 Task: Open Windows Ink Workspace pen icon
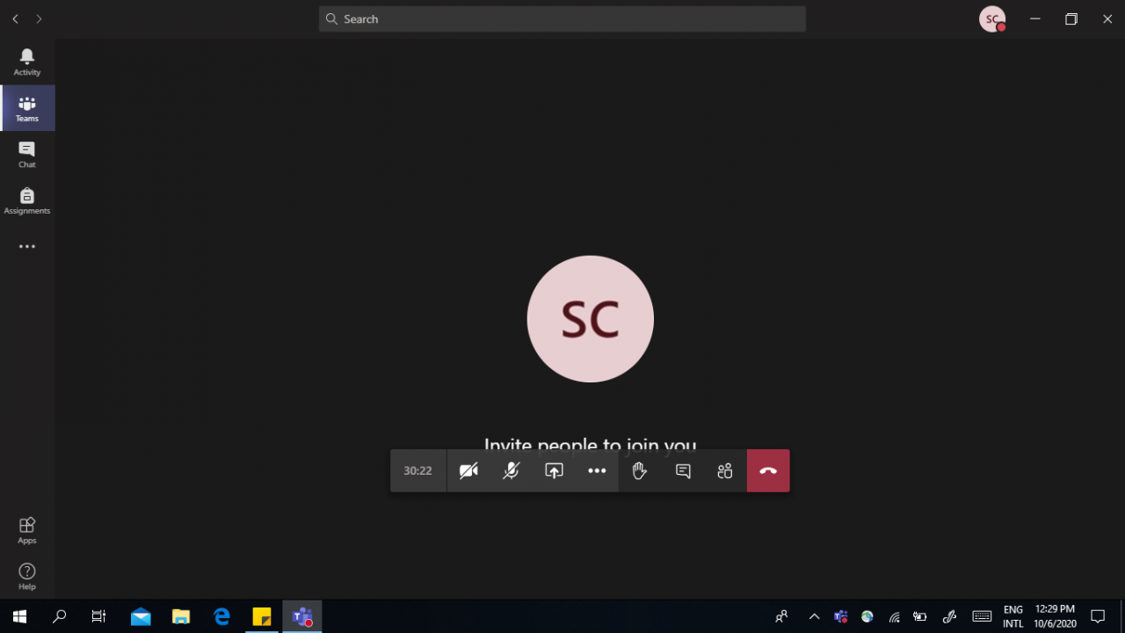click(949, 616)
